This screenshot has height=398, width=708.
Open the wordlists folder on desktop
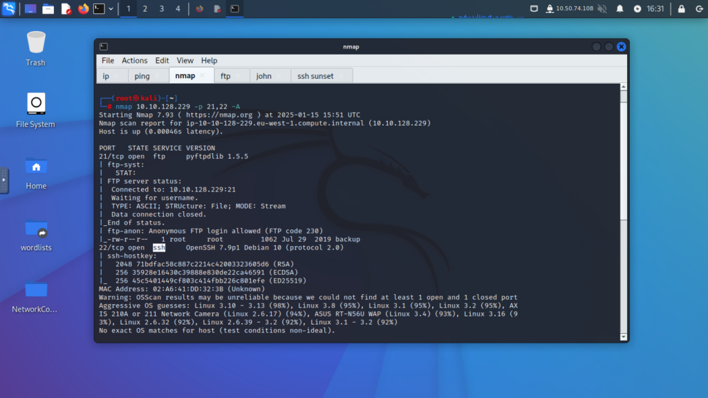click(36, 231)
